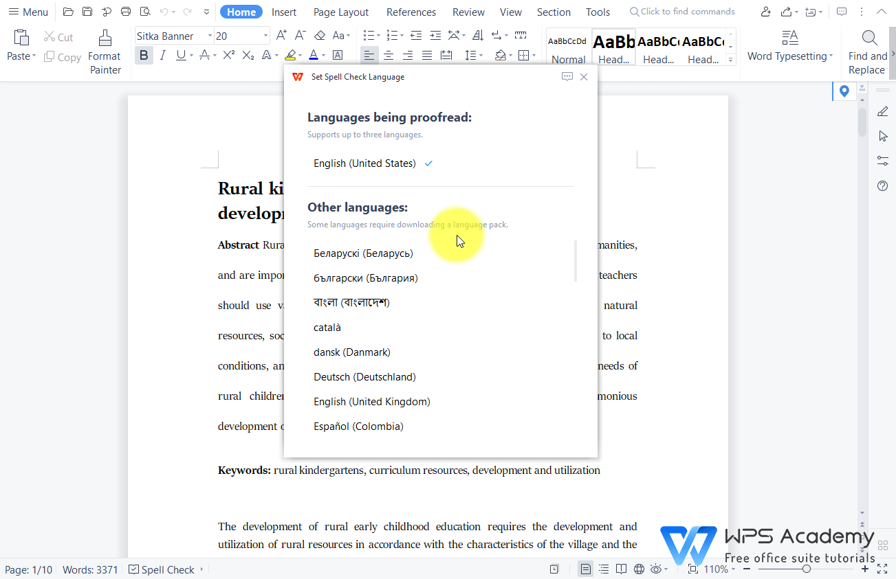Apply italic formatting
Screen dimensions: 896x579
162,55
